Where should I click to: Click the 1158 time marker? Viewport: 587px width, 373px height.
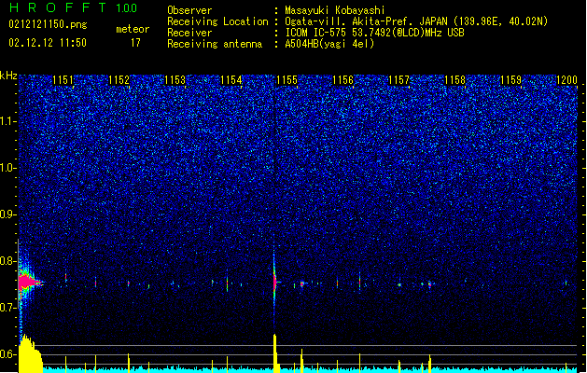[x=454, y=80]
